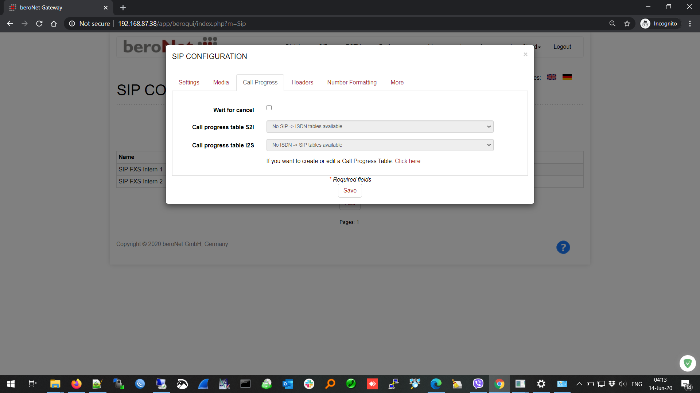Open the blue help question icon
The image size is (700, 393).
click(x=563, y=247)
